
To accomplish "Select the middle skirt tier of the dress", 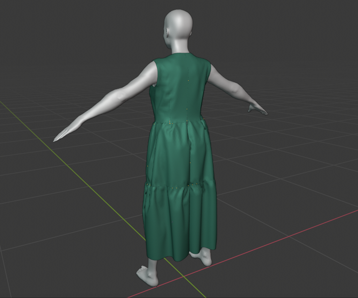I will [178, 154].
